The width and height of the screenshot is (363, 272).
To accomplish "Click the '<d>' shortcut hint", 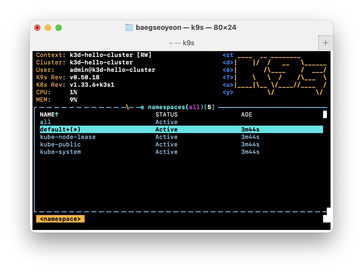I will click(x=228, y=62).
